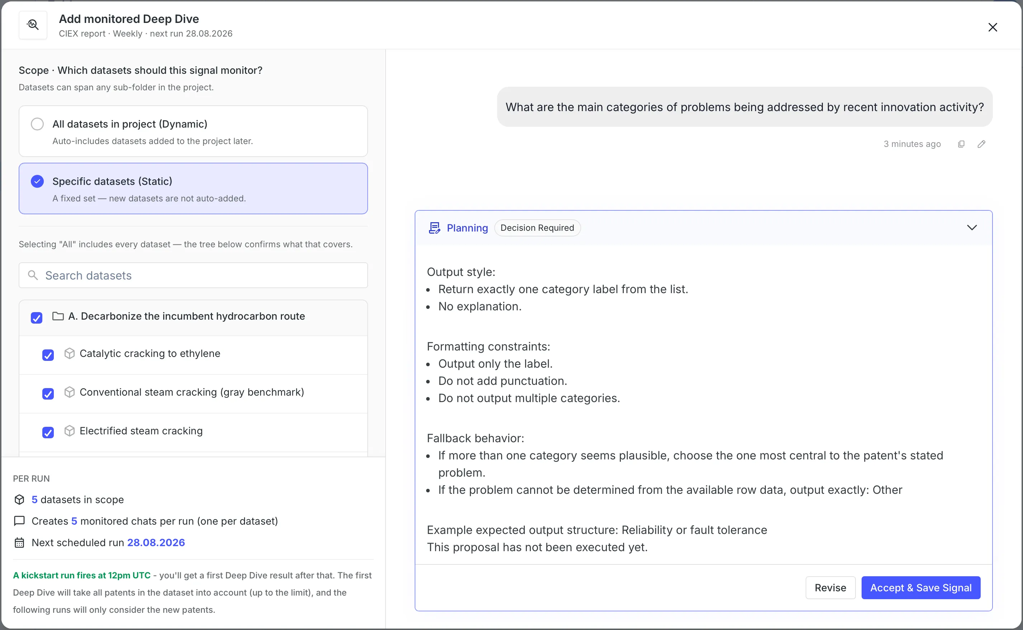Click 'Example expected output structure' line

click(x=597, y=530)
